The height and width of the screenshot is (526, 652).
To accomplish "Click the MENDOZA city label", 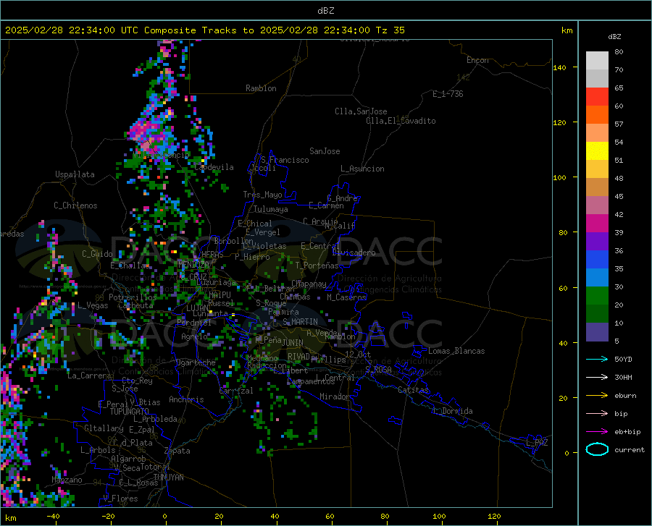I will pyautogui.click(x=193, y=264).
